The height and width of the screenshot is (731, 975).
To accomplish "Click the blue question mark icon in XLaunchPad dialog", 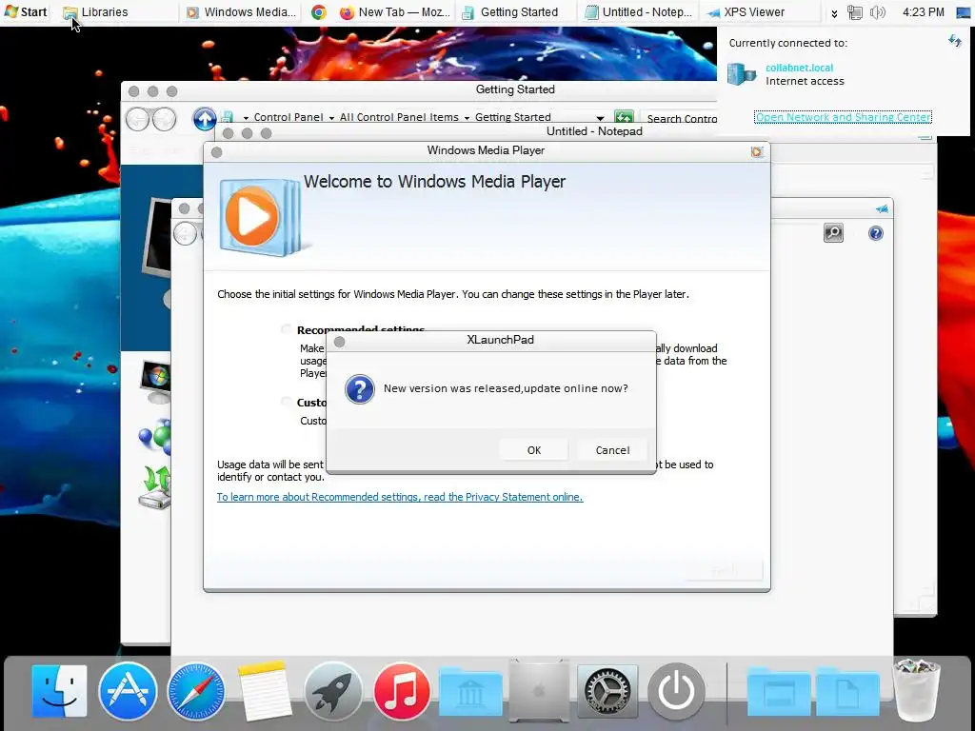I will click(x=359, y=389).
